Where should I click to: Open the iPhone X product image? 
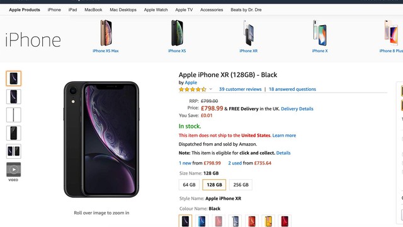coord(320,33)
